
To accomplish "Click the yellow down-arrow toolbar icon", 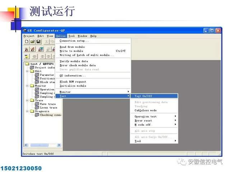I will click(x=27, y=56).
